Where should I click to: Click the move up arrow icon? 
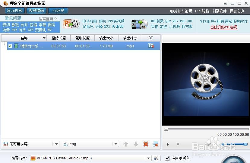pos(126,144)
